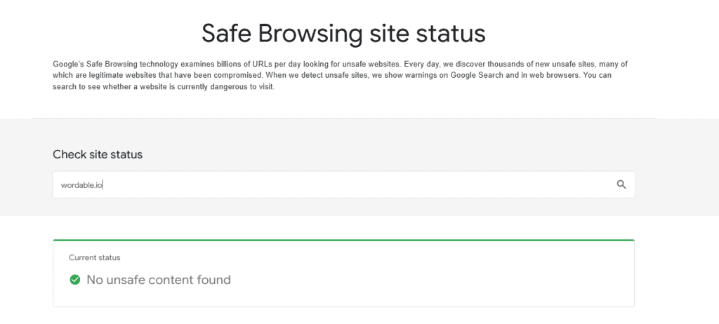The image size is (719, 324).
Task: Click the 'Current status' label
Action: 94,258
